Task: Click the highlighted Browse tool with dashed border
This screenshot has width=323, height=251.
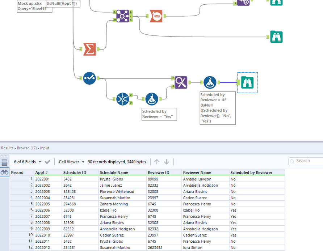Action: (247, 82)
